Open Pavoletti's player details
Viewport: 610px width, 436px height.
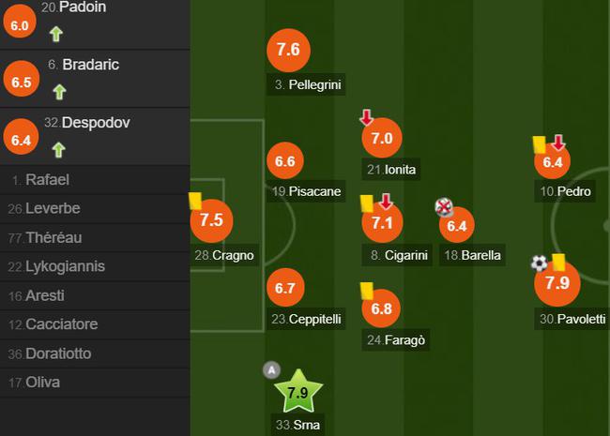click(572, 319)
